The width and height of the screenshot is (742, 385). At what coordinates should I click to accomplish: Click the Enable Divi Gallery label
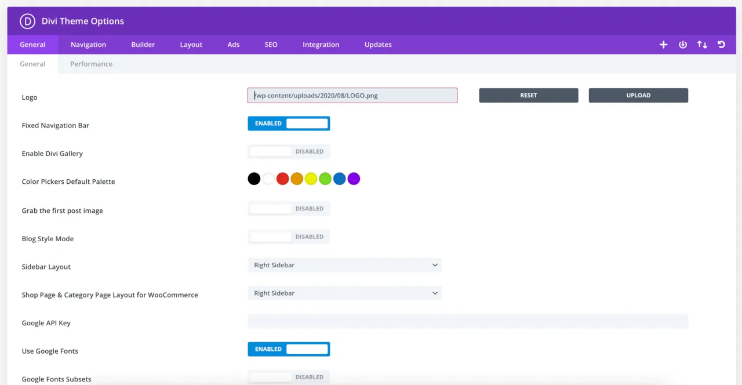click(x=52, y=154)
